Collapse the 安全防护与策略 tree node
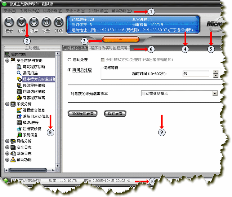The height and width of the screenshot is (197, 232). 7,60
